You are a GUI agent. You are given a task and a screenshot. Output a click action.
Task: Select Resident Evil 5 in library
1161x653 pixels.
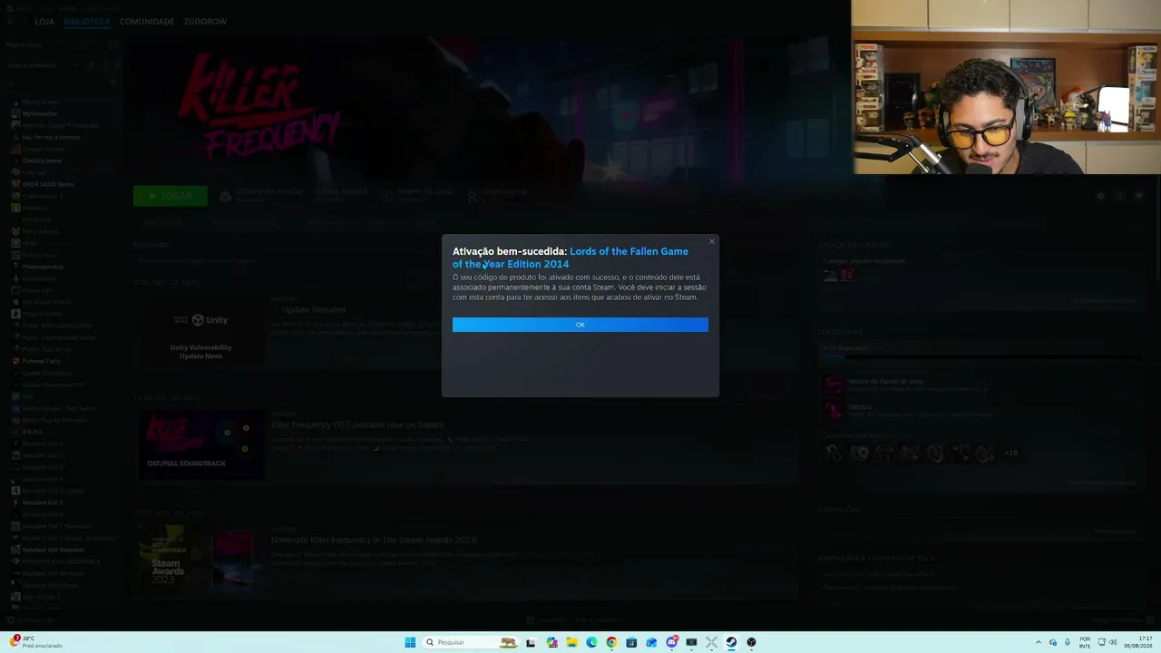[43, 502]
